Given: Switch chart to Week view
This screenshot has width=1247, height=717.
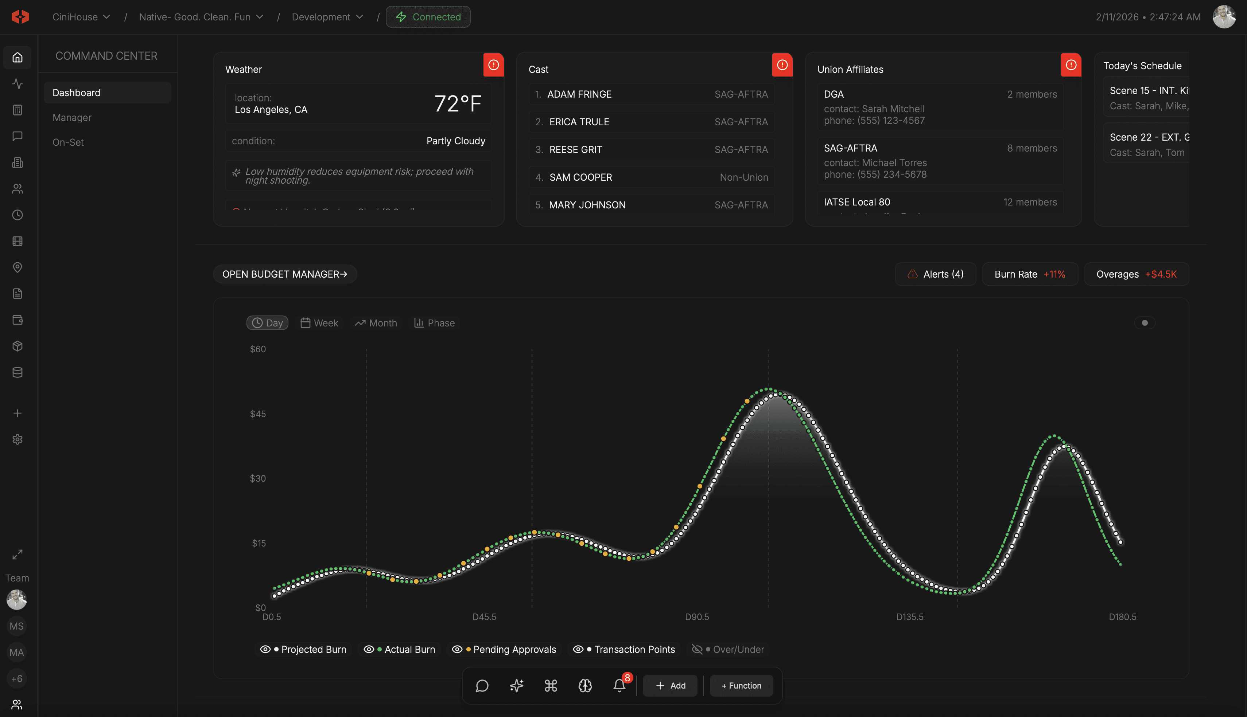Looking at the screenshot, I should (319, 323).
